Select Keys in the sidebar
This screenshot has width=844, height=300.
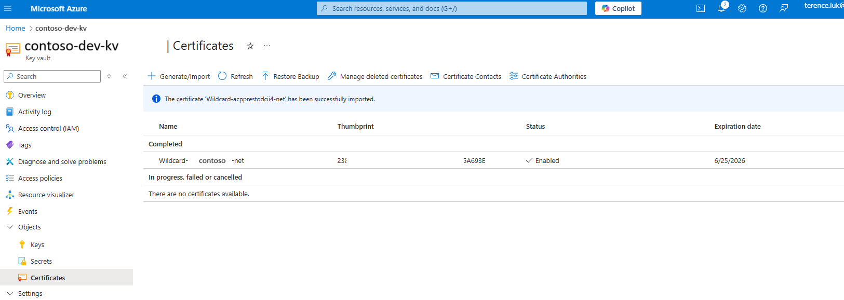pyautogui.click(x=37, y=244)
